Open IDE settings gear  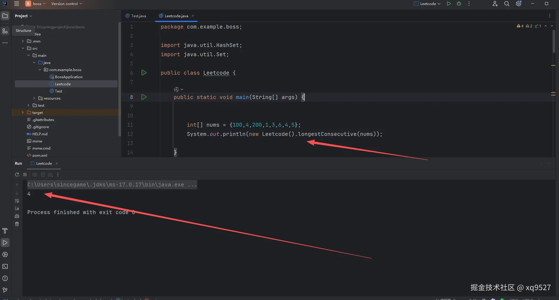pos(519,4)
